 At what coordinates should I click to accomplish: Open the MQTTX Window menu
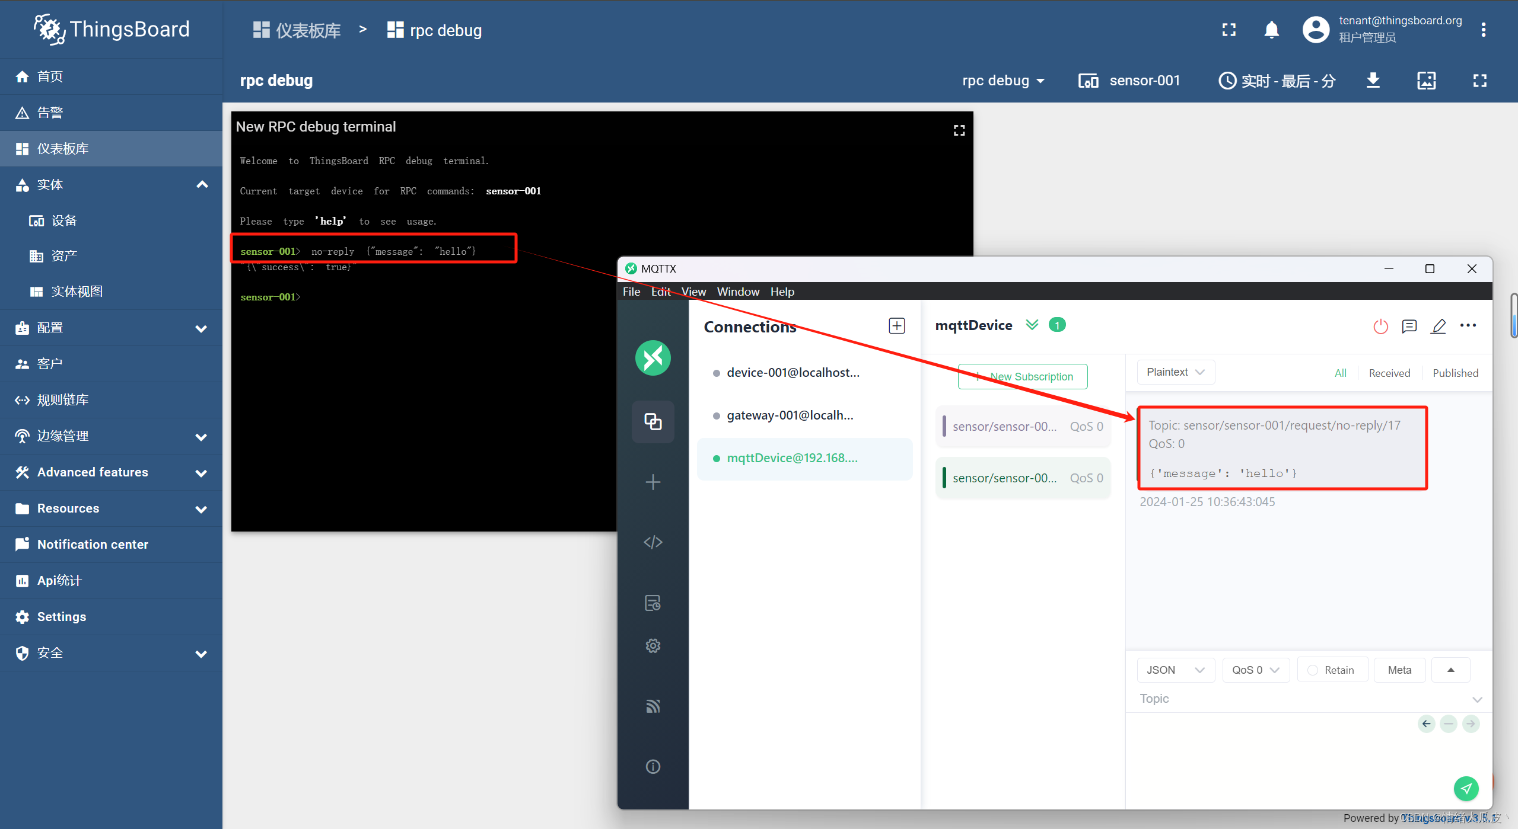click(x=738, y=292)
